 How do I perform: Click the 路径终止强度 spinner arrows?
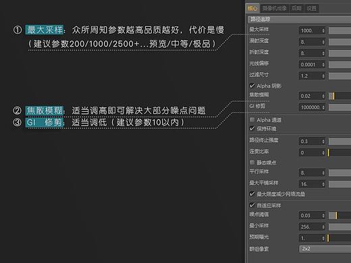coord(323,142)
